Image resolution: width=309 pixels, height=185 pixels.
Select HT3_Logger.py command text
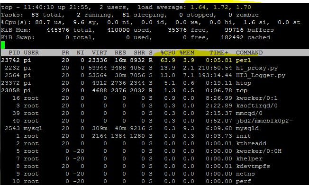(x=261, y=75)
